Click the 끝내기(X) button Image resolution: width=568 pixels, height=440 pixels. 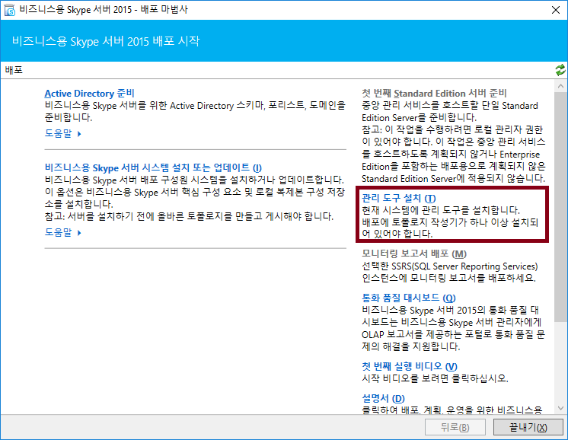[x=528, y=427]
